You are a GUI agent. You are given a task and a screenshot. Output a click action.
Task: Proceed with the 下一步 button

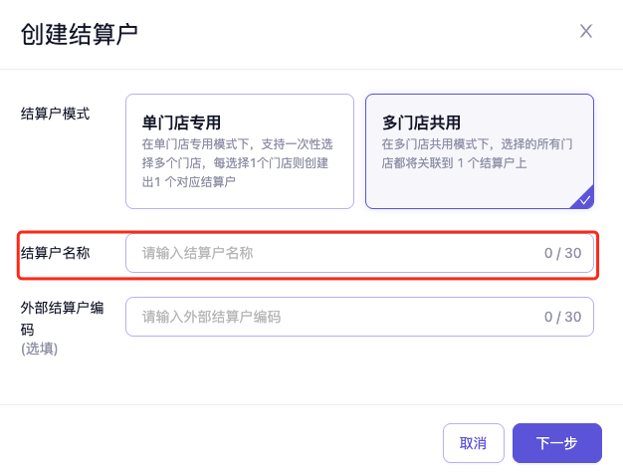pos(556,443)
